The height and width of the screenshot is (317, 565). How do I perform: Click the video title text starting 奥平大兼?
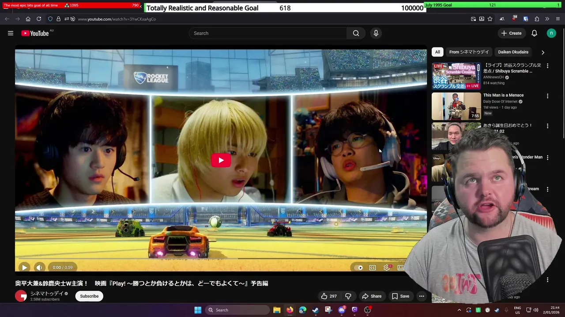[x=142, y=283]
